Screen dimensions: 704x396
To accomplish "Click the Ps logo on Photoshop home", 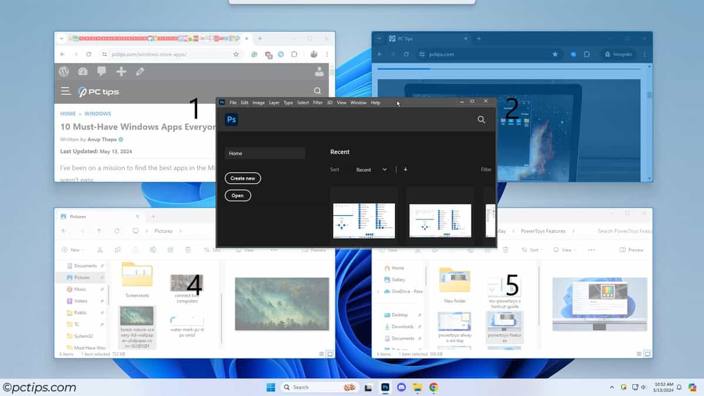I will [232, 120].
